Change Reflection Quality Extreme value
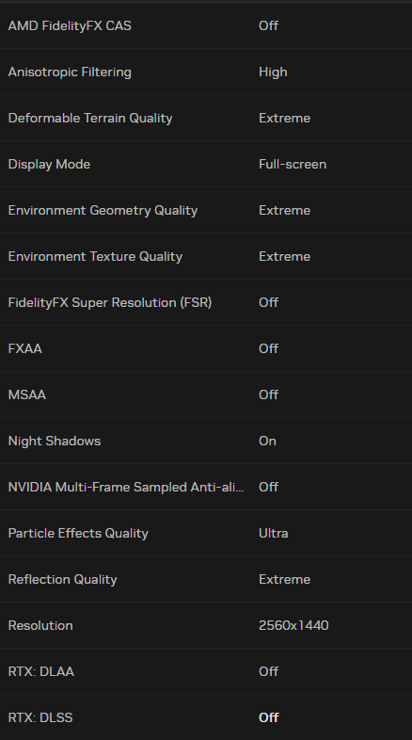The image size is (412, 740). [x=284, y=579]
